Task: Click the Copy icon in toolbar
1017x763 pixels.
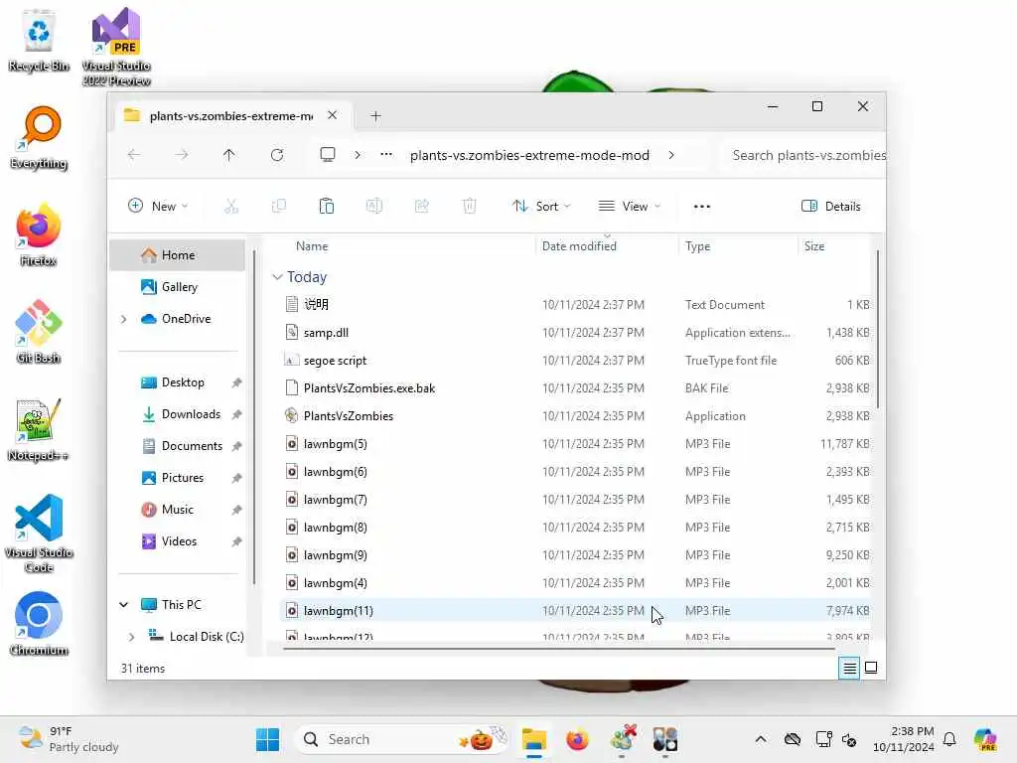Action: (279, 207)
